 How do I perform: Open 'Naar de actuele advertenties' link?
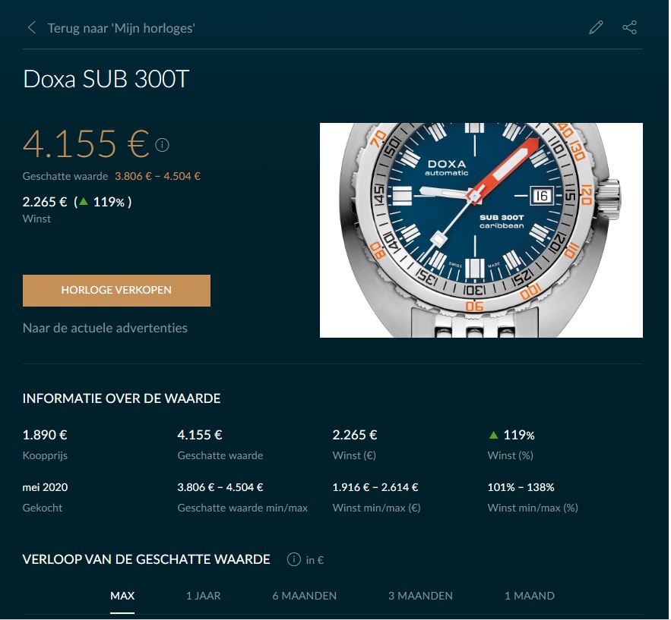(x=105, y=328)
